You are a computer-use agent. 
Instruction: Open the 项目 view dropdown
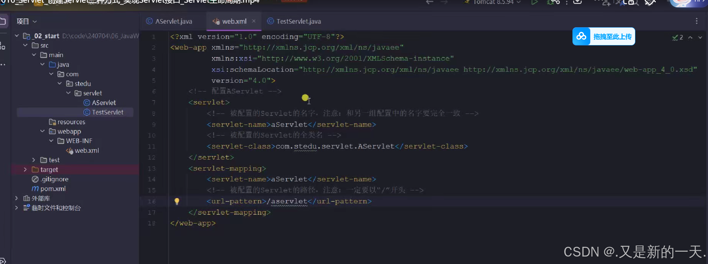pos(27,21)
